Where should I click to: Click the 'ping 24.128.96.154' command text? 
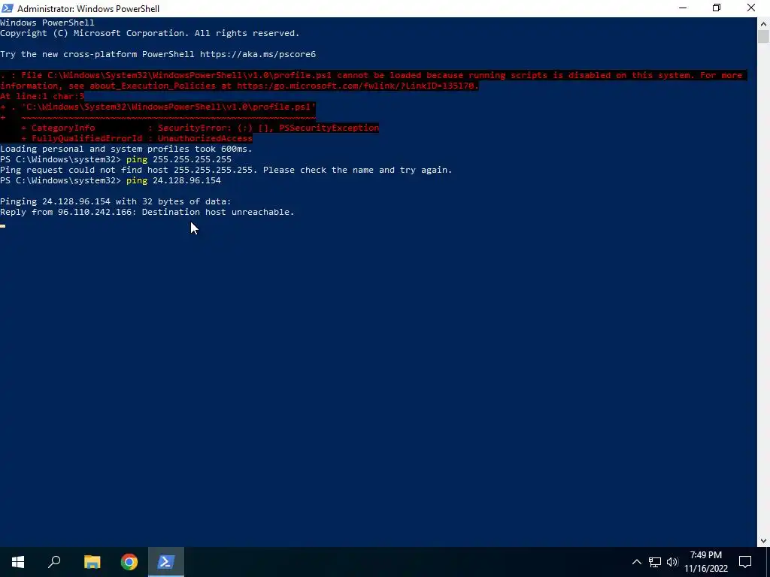pos(174,180)
